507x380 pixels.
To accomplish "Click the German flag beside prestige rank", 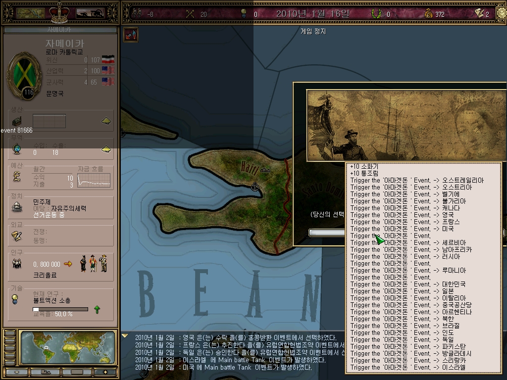I will pos(108,59).
